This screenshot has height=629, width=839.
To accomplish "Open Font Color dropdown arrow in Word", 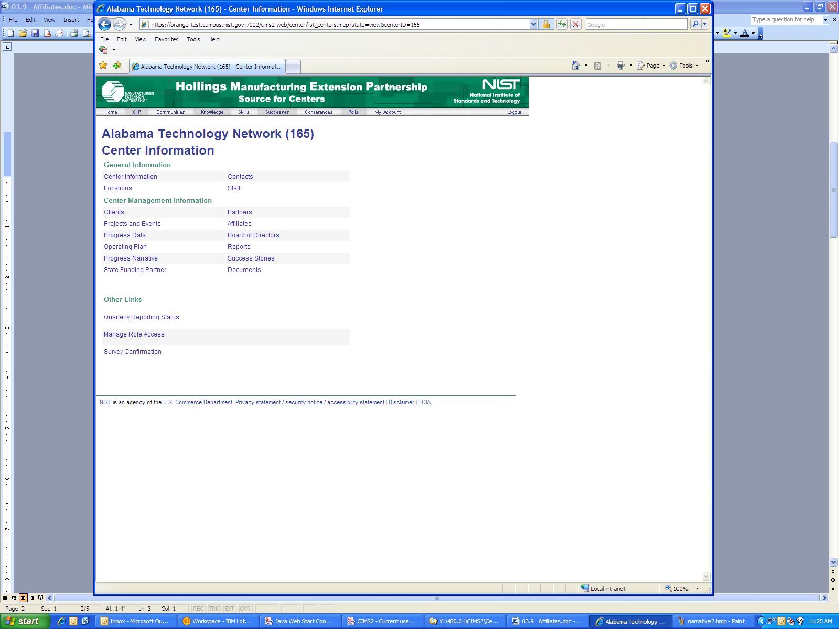I will pyautogui.click(x=753, y=33).
